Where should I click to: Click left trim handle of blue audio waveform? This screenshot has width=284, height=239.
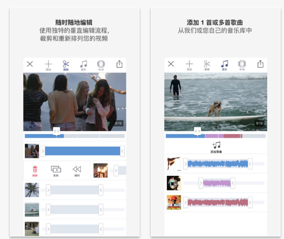pos(186,164)
